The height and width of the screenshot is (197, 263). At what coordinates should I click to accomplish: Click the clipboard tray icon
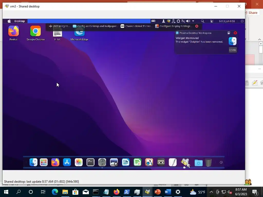[x=179, y=21]
